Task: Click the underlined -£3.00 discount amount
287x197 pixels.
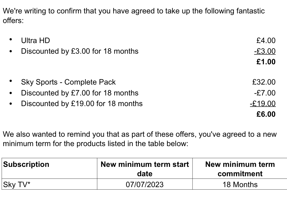Action: point(265,51)
